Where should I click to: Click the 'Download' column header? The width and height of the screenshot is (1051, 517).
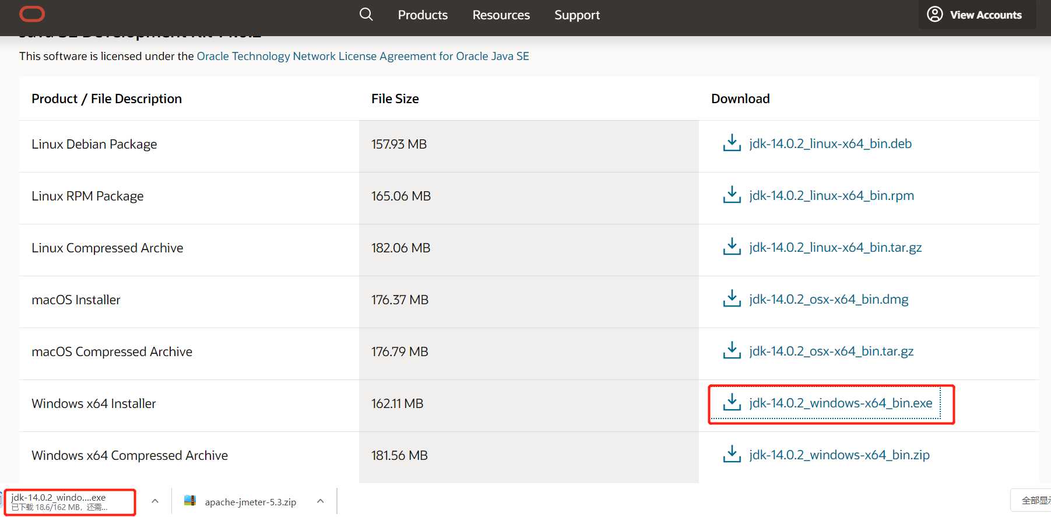(740, 99)
